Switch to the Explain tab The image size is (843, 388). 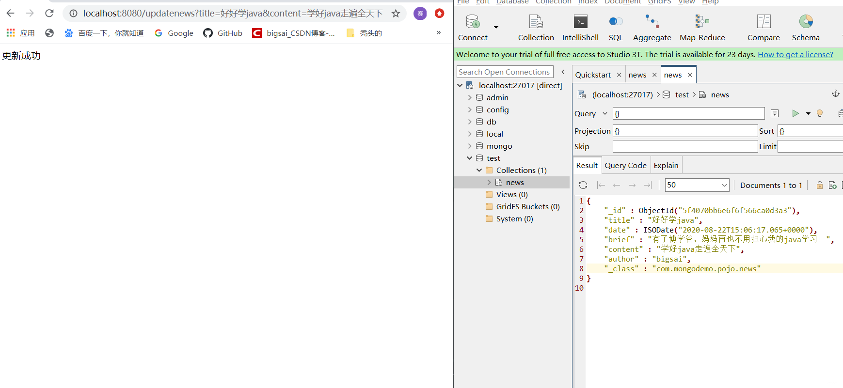(x=666, y=165)
